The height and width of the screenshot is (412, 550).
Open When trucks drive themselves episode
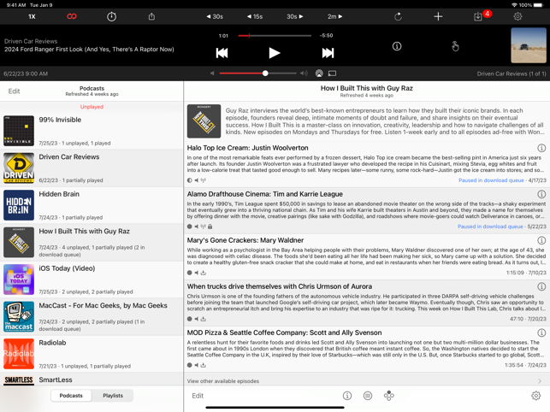pyautogui.click(x=367, y=303)
